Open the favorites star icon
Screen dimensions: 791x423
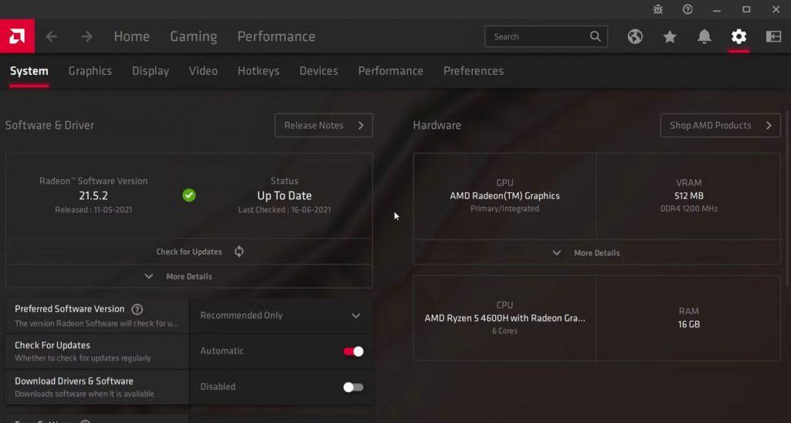670,36
